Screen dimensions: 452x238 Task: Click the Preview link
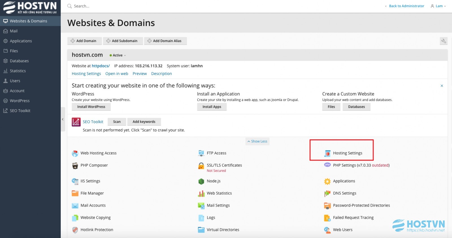(x=140, y=74)
